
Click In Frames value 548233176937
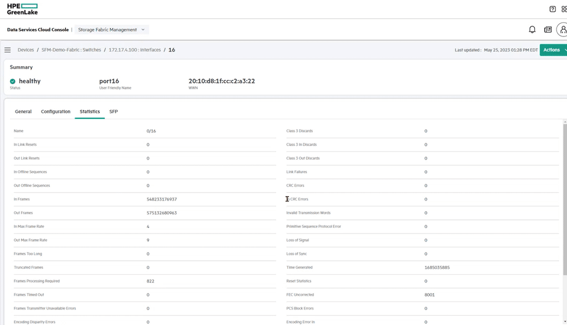point(162,200)
